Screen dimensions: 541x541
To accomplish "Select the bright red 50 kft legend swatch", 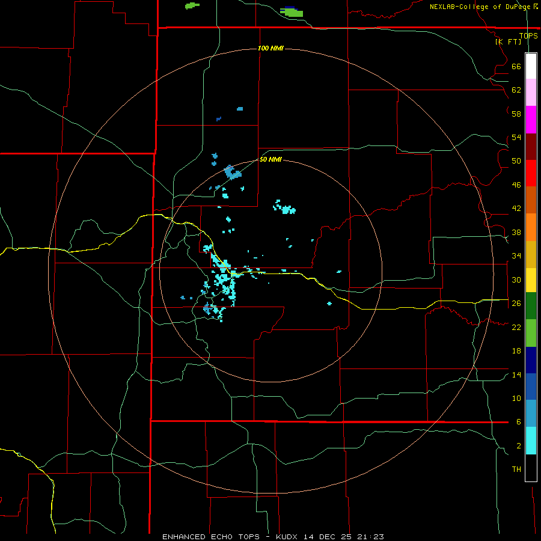I will [531, 173].
